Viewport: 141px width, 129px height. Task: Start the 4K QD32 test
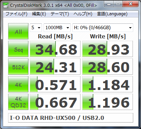(18, 102)
